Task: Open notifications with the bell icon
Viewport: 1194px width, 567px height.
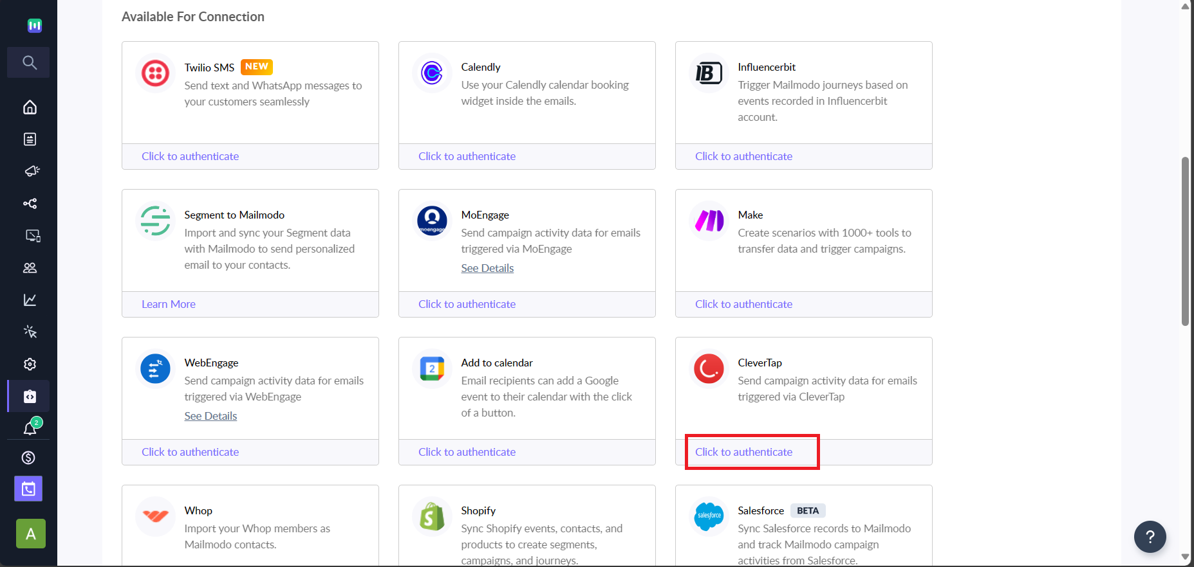Action: pos(31,428)
